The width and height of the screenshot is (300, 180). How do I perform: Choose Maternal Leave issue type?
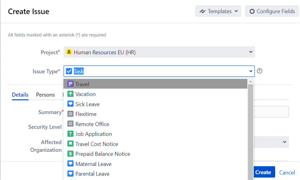155,164
